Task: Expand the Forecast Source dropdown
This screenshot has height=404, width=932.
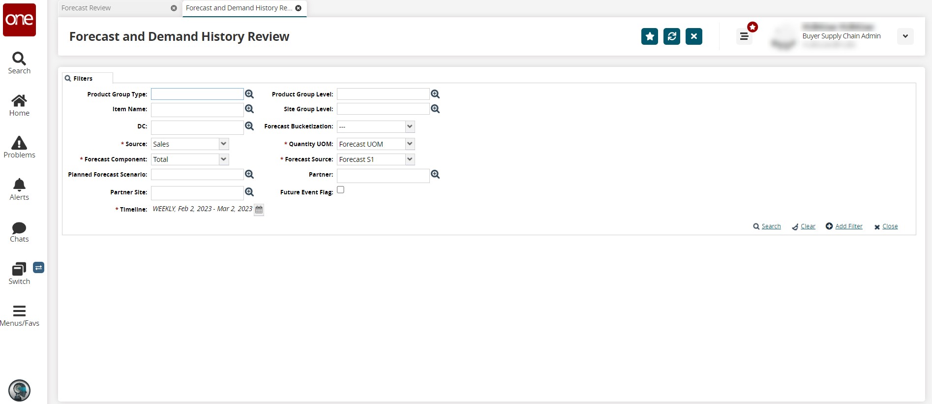Action: pos(410,159)
